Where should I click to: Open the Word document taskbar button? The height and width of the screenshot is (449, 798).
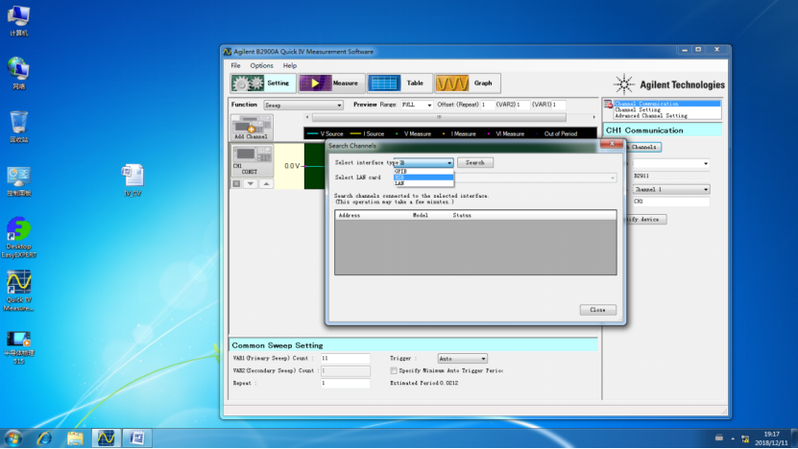point(136,437)
